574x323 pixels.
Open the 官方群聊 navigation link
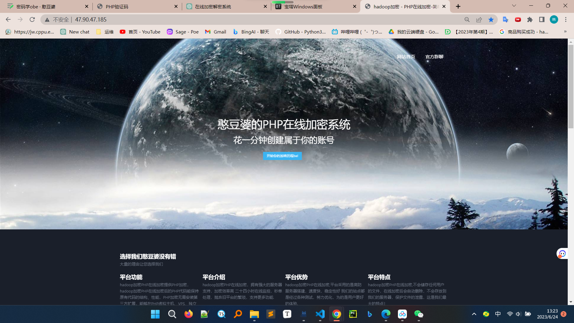pos(434,57)
